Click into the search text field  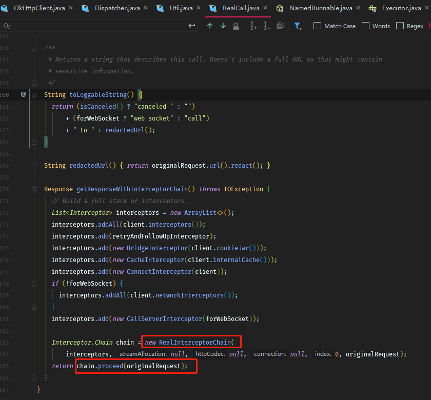97,26
